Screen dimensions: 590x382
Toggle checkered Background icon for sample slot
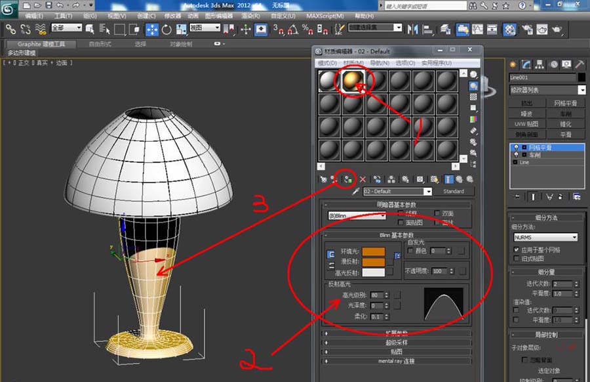[473, 97]
